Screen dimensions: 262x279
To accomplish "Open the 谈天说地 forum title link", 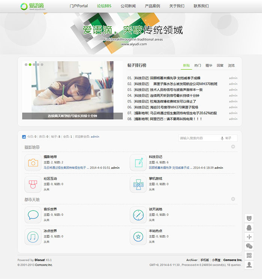I will coord(155,209).
